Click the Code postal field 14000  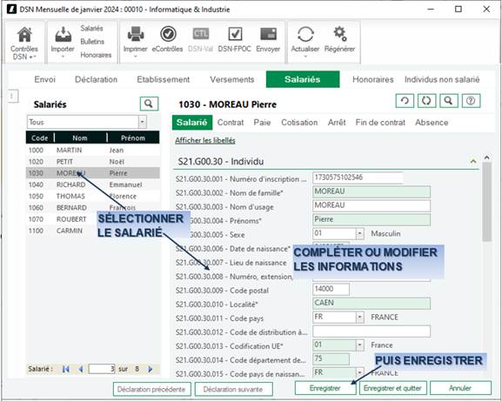coord(331,289)
